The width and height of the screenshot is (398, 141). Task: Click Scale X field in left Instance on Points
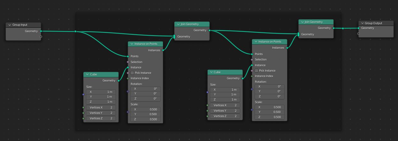coord(145,109)
